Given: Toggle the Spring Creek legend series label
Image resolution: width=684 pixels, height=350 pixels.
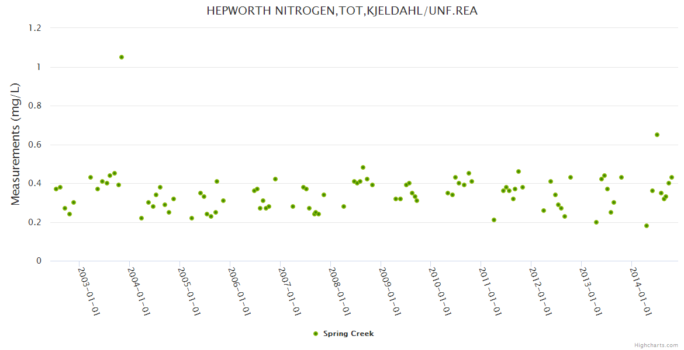Looking at the screenshot, I should (348, 334).
